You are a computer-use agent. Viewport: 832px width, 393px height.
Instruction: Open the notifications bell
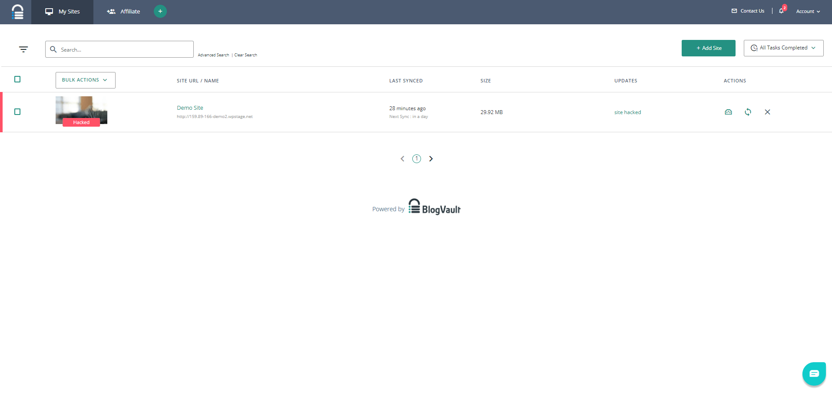click(781, 11)
